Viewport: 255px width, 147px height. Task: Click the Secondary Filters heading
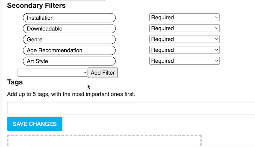pos(36,6)
